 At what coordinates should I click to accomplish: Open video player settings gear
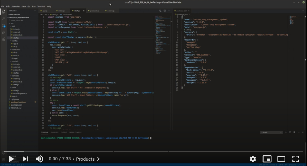click(x=253, y=159)
